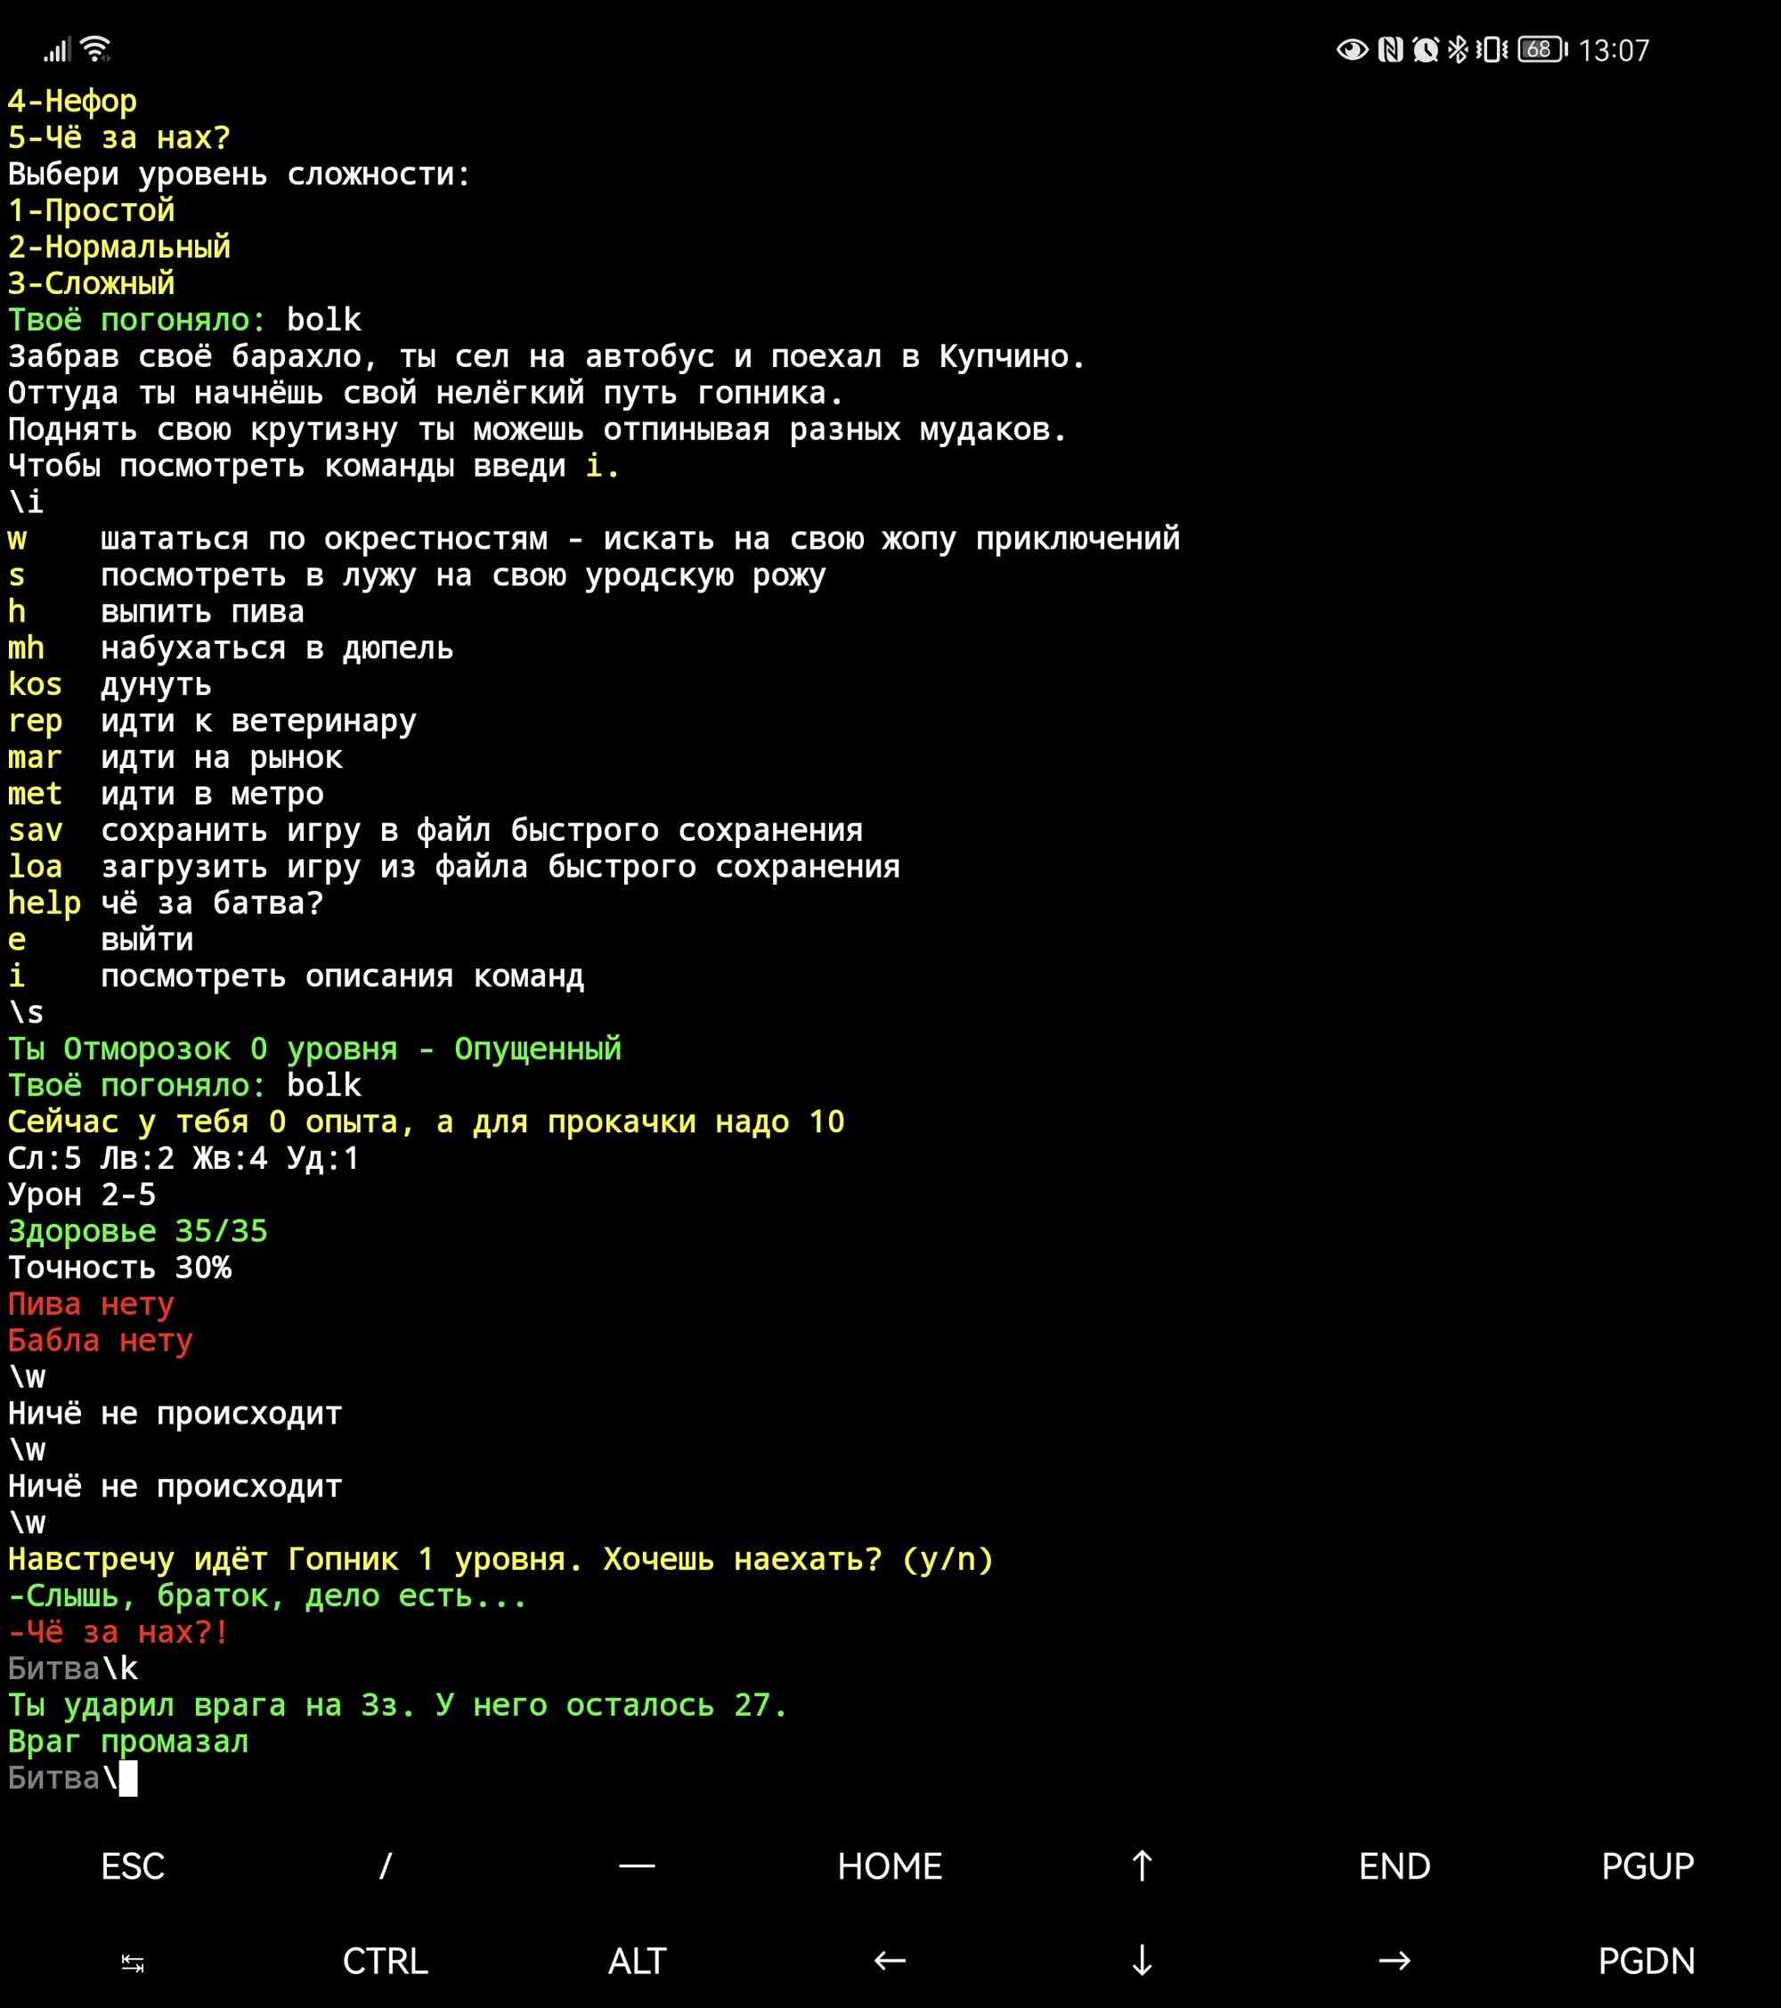1781x2008 pixels.
Task: Tap the line 'Враг промазал'
Action: 128,1742
